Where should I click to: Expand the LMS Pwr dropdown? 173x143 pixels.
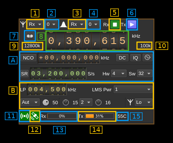133,89
